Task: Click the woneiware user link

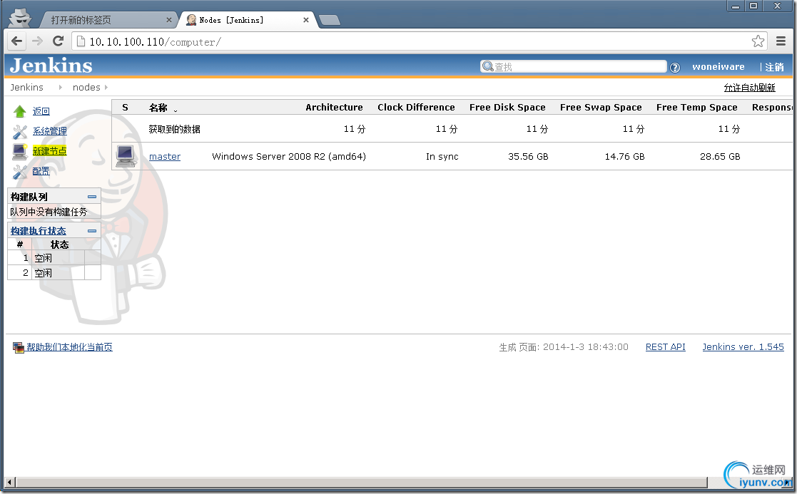Action: 719,66
